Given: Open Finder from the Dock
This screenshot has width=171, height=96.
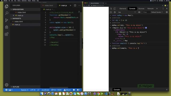Looking at the screenshot, I should 42,94.
